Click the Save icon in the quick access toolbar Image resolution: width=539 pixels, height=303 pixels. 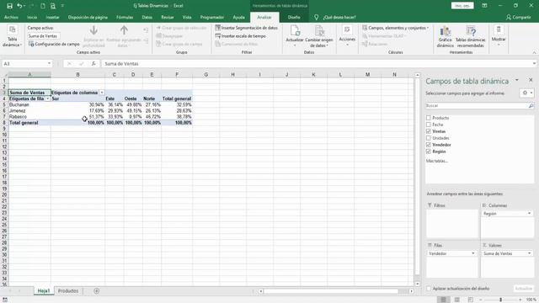pos(9,6)
